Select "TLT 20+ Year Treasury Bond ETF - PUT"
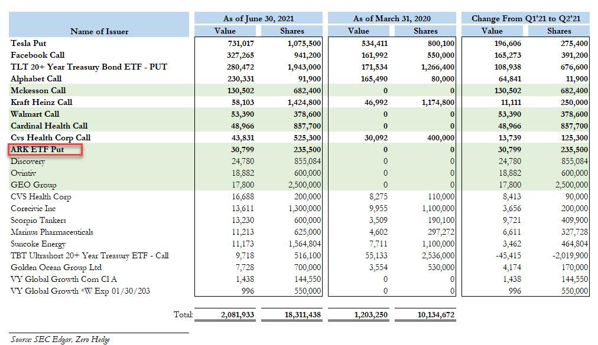 [89, 67]
